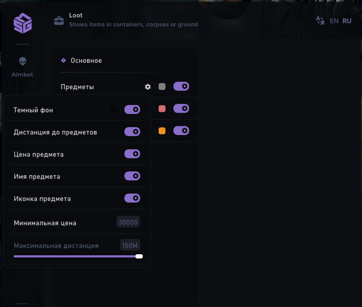Click the language translate icon
The image size is (362, 307).
320,21
